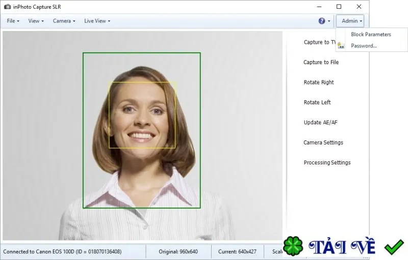Open the View menu

(36, 21)
